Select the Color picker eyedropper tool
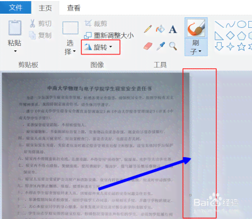This screenshot has height=219, width=252. click(161, 46)
